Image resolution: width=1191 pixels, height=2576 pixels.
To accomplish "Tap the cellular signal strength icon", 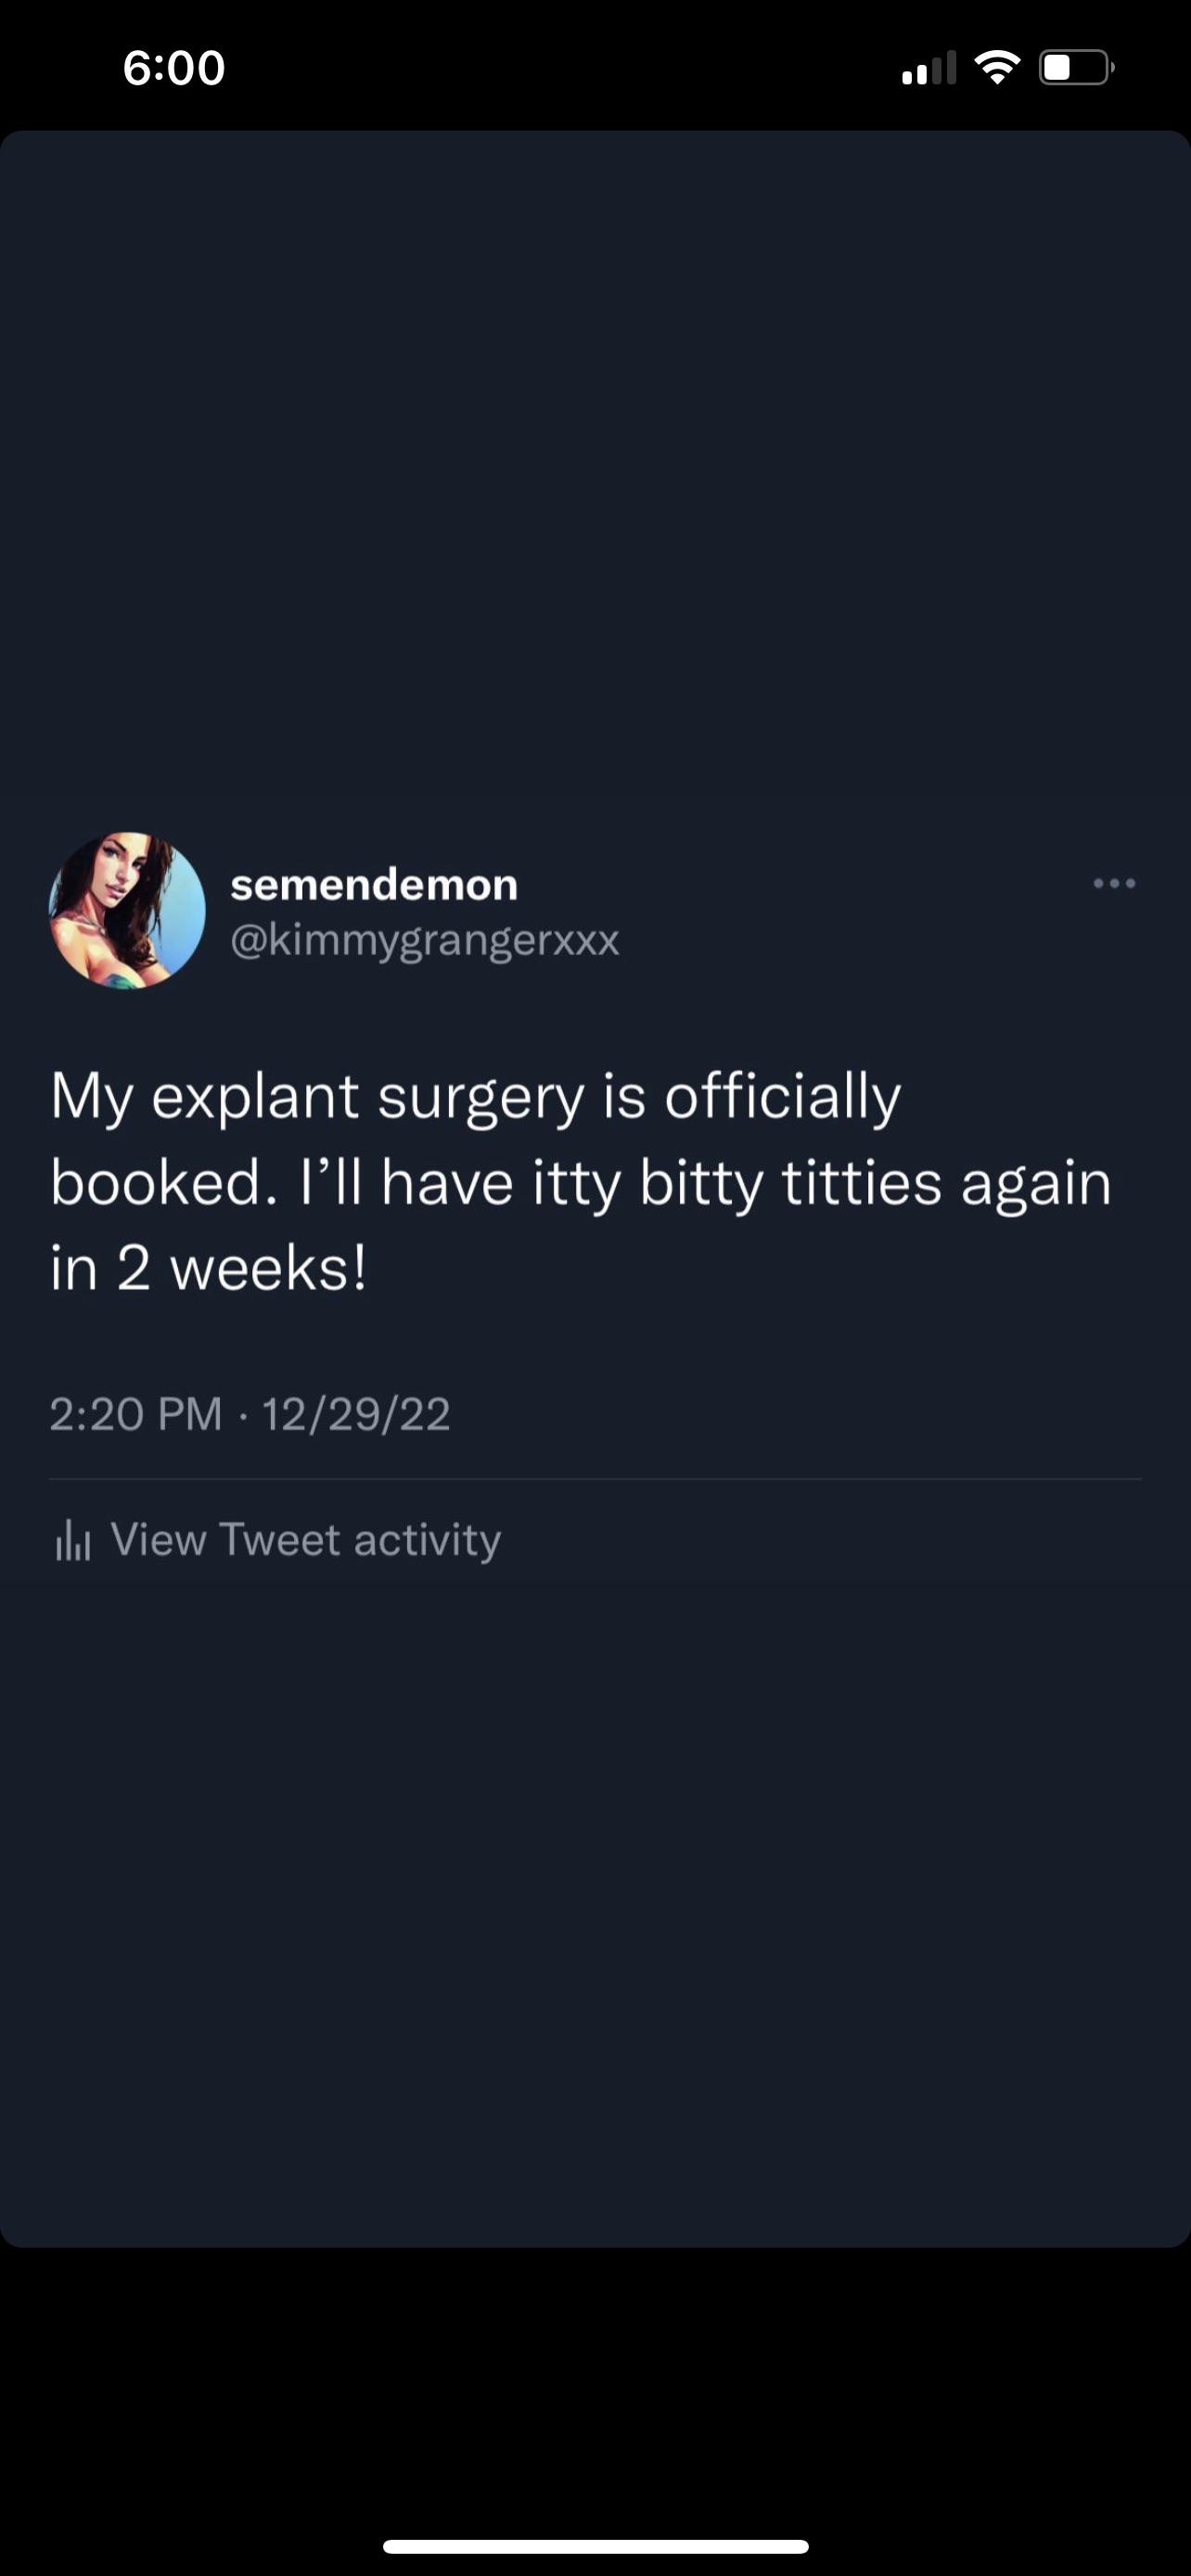I will coord(928,68).
